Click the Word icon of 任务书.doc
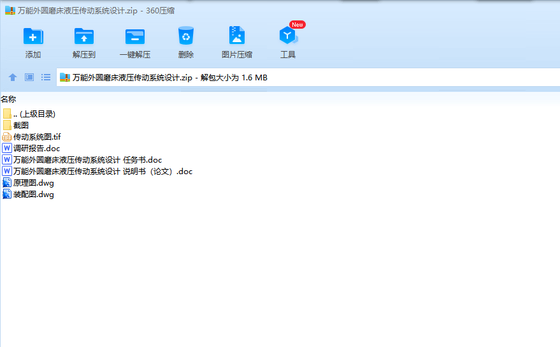This screenshot has width=560, height=347. click(7, 159)
